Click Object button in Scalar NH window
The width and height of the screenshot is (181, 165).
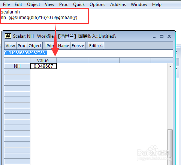[x=35, y=46]
